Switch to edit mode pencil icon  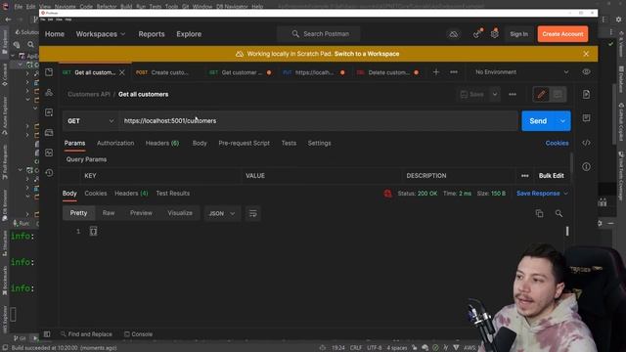tap(541, 95)
